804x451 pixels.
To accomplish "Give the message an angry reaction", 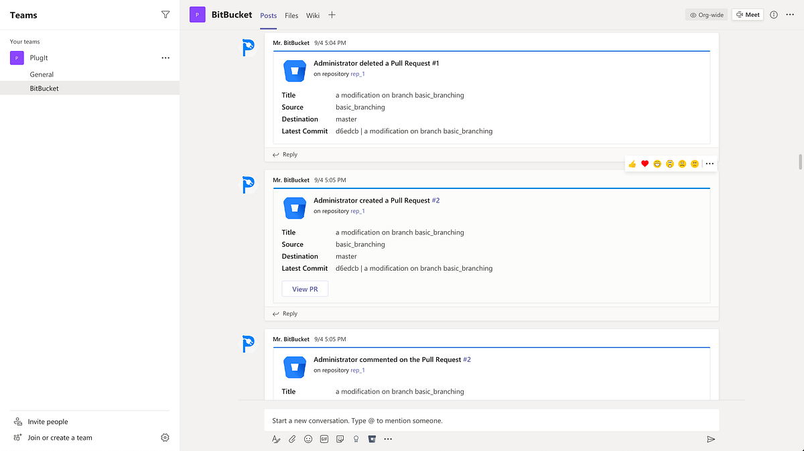I will [695, 163].
